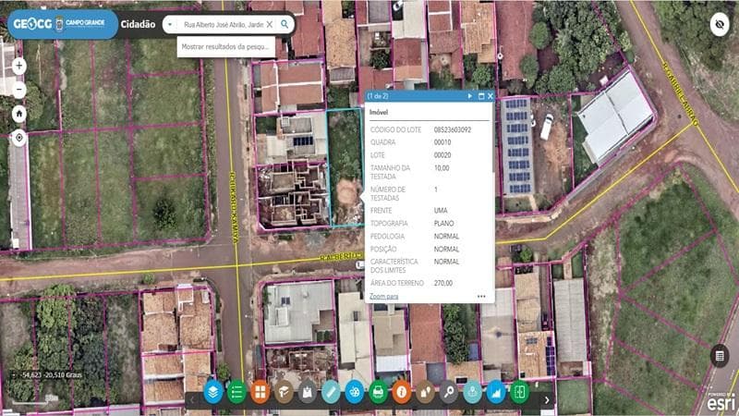
Task: Zoom out with the minus button
Action: click(18, 90)
